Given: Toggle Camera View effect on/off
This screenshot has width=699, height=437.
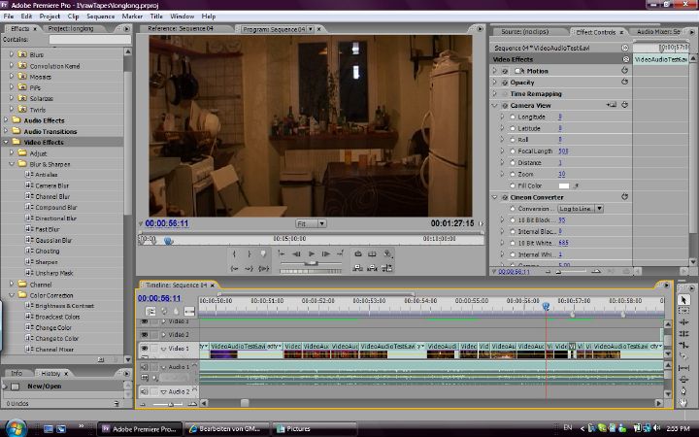Looking at the screenshot, I should tap(505, 105).
